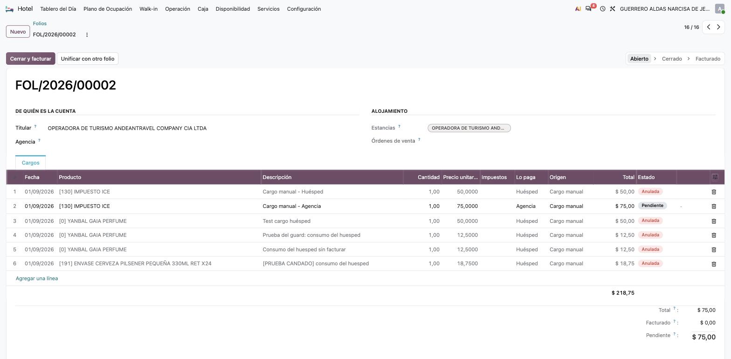Image resolution: width=731 pixels, height=359 pixels.
Task: Delete the Test cargo huésped line
Action: click(x=714, y=221)
